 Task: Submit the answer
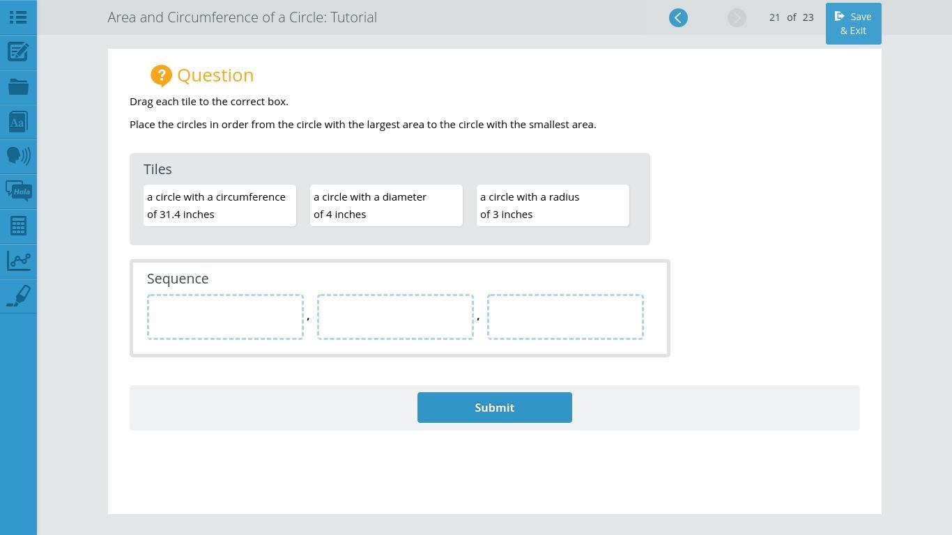[x=494, y=408]
